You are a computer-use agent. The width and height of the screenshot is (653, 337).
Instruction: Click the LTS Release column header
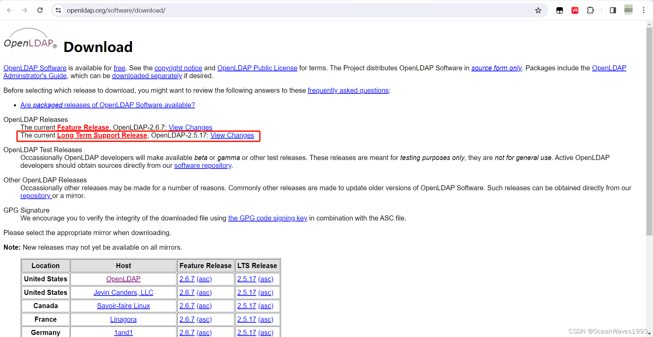[x=257, y=266]
